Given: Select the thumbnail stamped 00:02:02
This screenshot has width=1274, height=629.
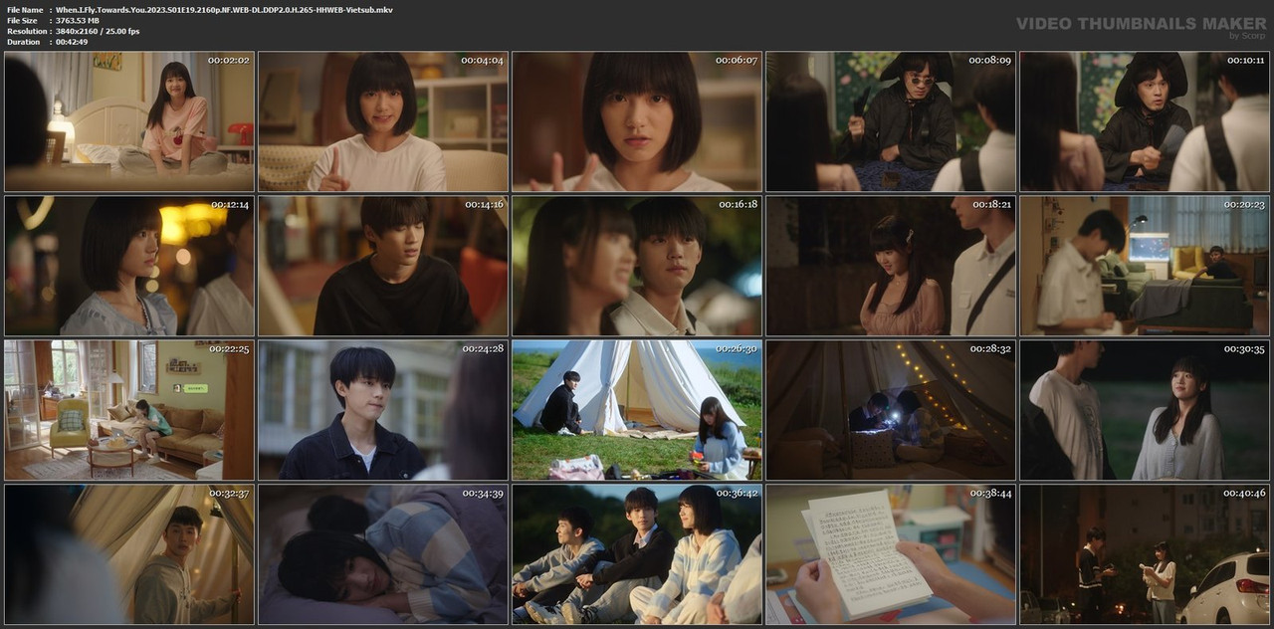Looking at the screenshot, I should [x=129, y=121].
